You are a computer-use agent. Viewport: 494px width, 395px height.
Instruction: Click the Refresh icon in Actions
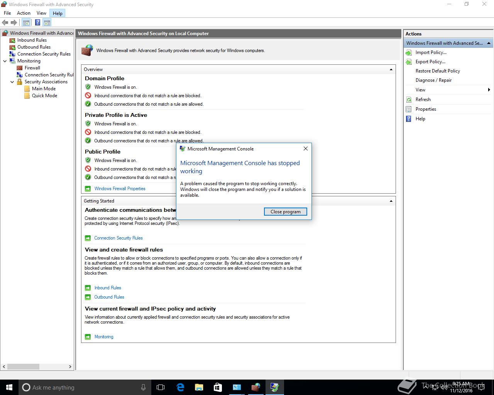(x=409, y=100)
